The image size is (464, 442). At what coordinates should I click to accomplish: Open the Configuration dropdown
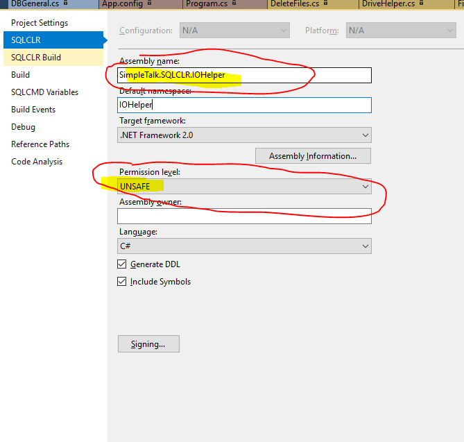234,31
